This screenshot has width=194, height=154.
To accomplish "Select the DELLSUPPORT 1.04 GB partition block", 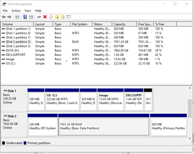I will click(x=134, y=99).
